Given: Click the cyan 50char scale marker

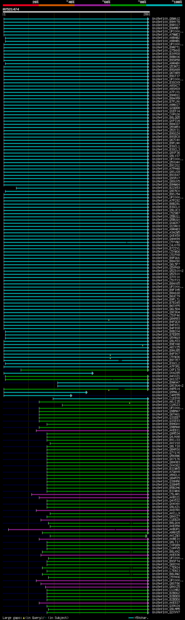Looking at the screenshot, I should (x=131, y=618).
